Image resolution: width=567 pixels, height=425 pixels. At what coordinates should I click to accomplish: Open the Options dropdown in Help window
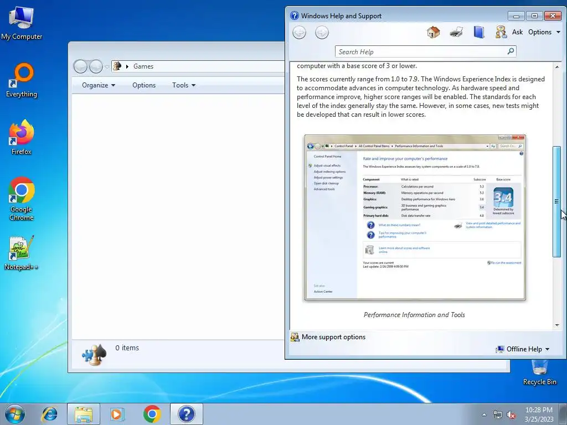point(544,32)
